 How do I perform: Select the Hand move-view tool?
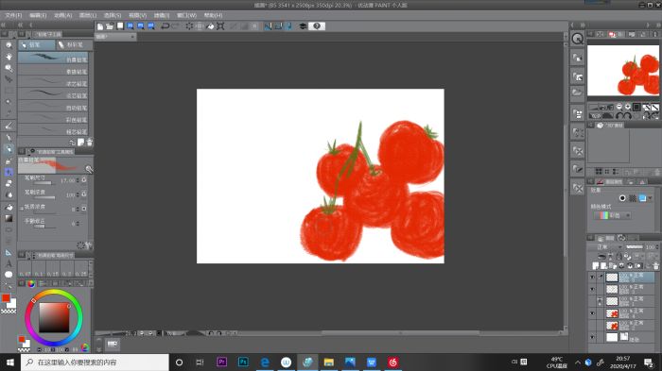tap(9, 57)
